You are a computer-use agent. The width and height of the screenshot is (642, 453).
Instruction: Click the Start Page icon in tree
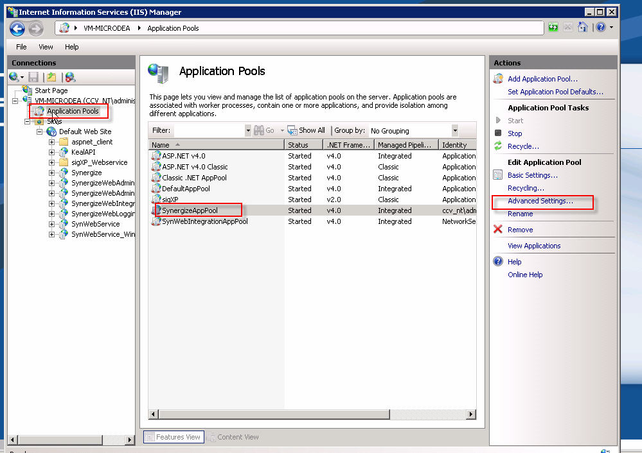pos(28,90)
